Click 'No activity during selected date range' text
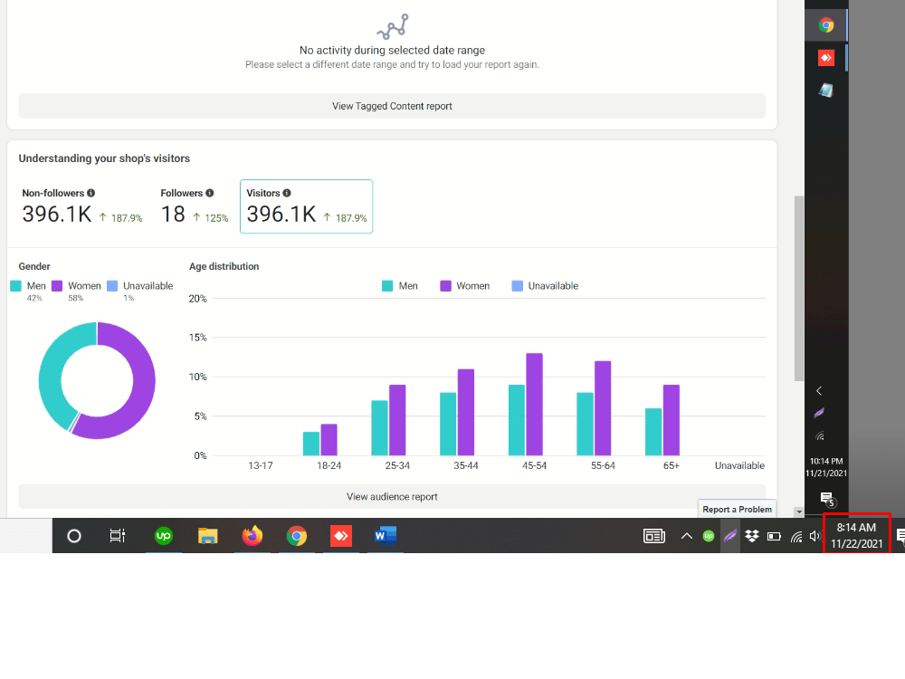Viewport: 905px width, 679px height. tap(392, 50)
